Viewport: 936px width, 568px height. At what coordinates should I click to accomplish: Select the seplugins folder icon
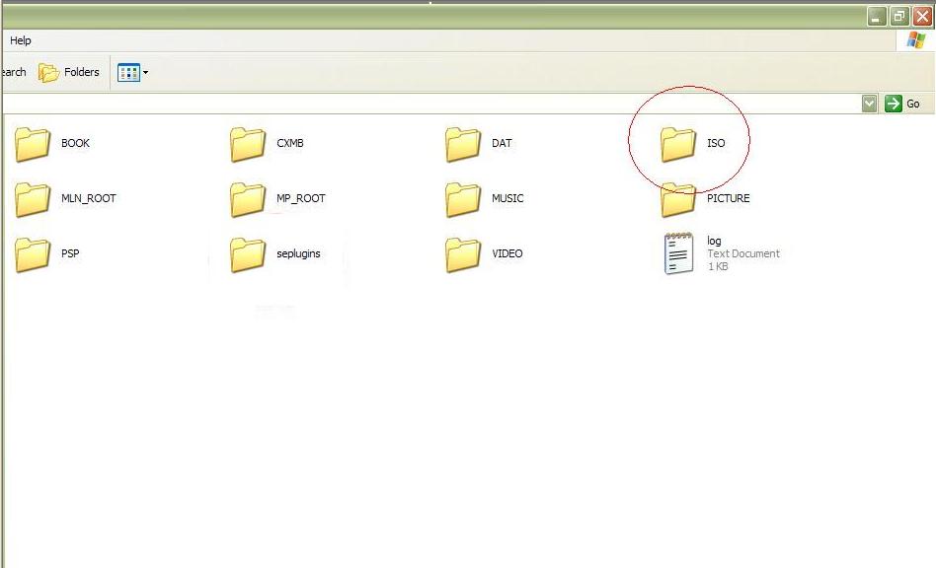(248, 254)
